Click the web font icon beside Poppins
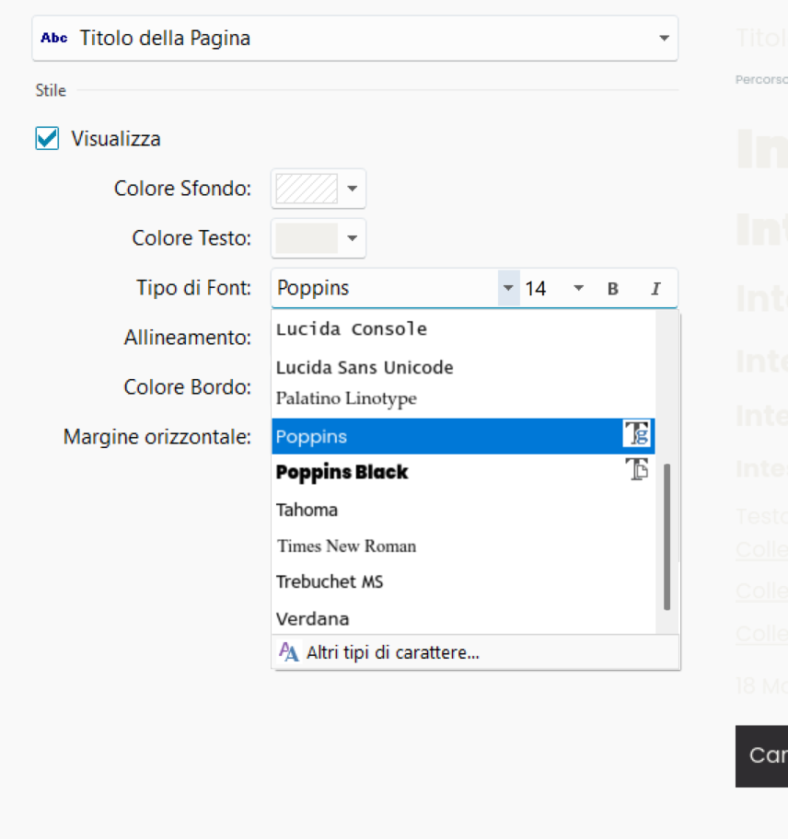The width and height of the screenshot is (788, 839). click(x=637, y=435)
